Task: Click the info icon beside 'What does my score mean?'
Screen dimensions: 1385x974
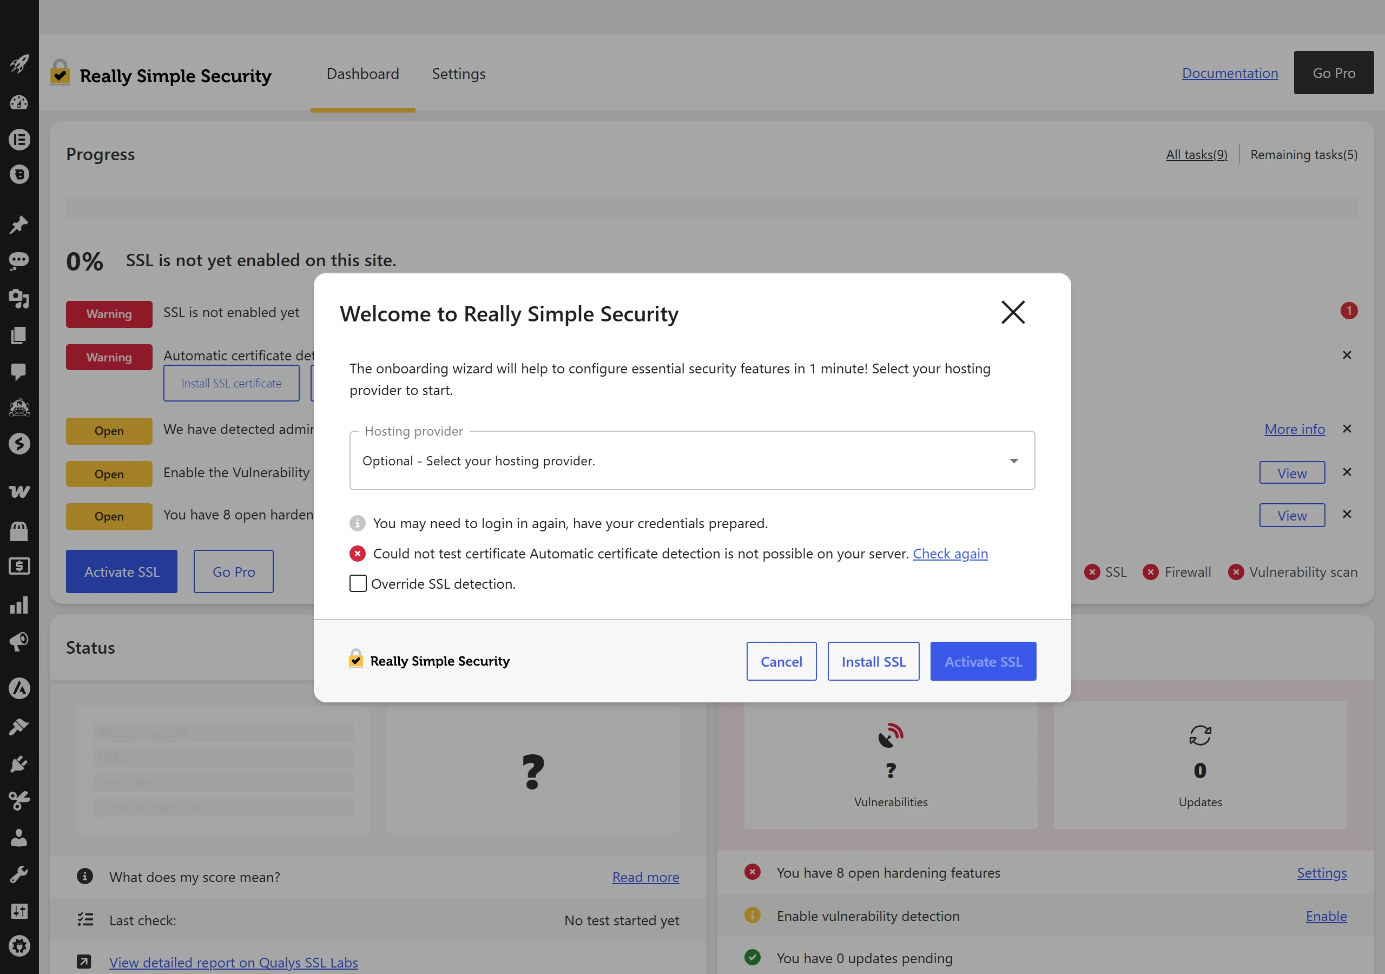Action: (85, 876)
